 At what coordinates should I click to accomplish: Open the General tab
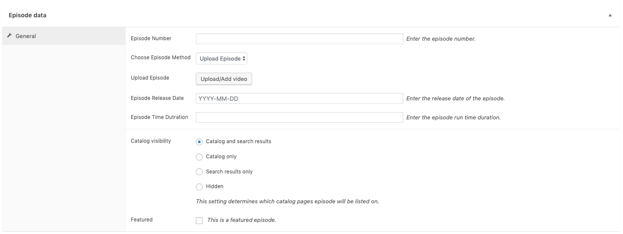(63, 36)
